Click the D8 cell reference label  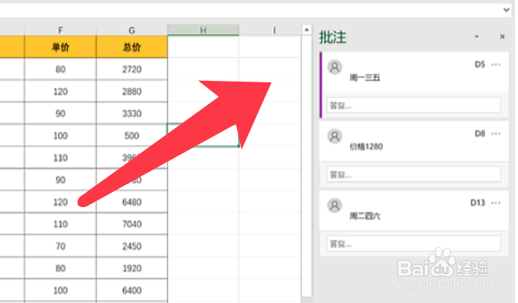tap(479, 133)
